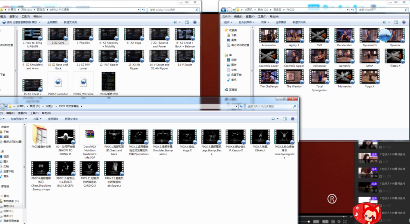Select the 1-How to Bring it AGAIN video
Screen dimensions: 410x224
pos(32,38)
